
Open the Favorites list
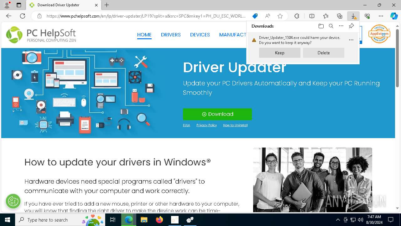click(326, 16)
